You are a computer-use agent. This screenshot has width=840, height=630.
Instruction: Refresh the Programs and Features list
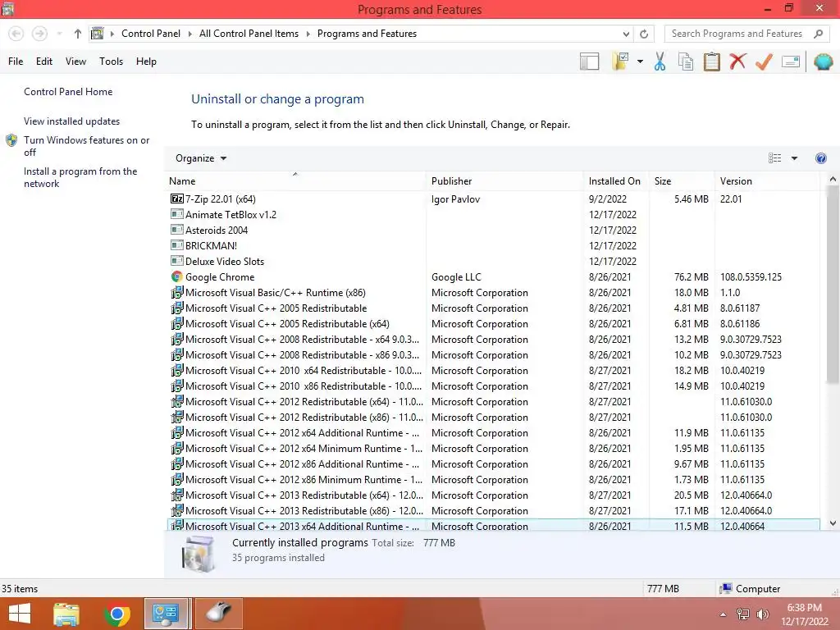(x=644, y=34)
